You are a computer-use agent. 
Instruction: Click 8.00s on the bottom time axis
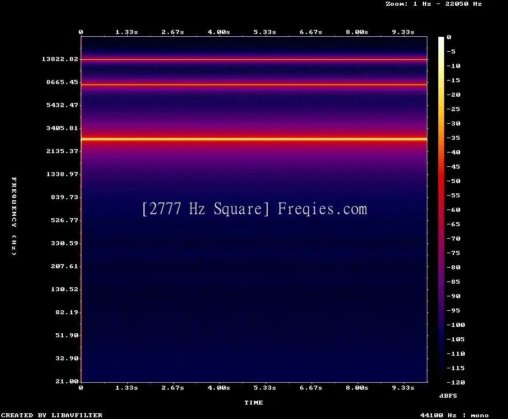(357, 387)
